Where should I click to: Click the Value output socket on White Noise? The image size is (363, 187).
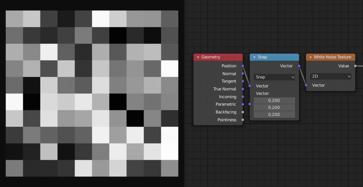[x=355, y=66]
